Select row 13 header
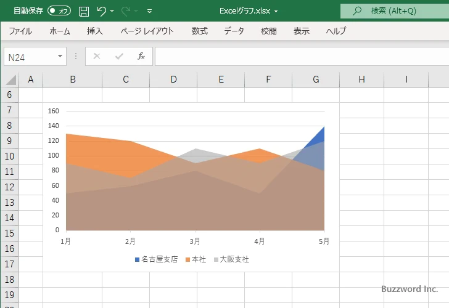Viewport: 449px width, 308px height. (9, 203)
